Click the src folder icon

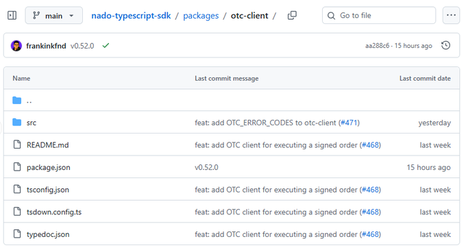(x=17, y=123)
